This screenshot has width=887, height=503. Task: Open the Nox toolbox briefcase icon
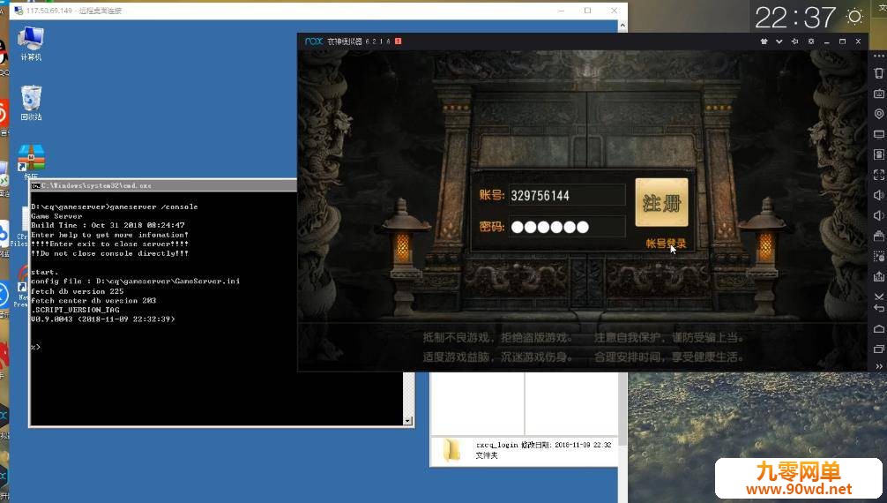[x=878, y=236]
